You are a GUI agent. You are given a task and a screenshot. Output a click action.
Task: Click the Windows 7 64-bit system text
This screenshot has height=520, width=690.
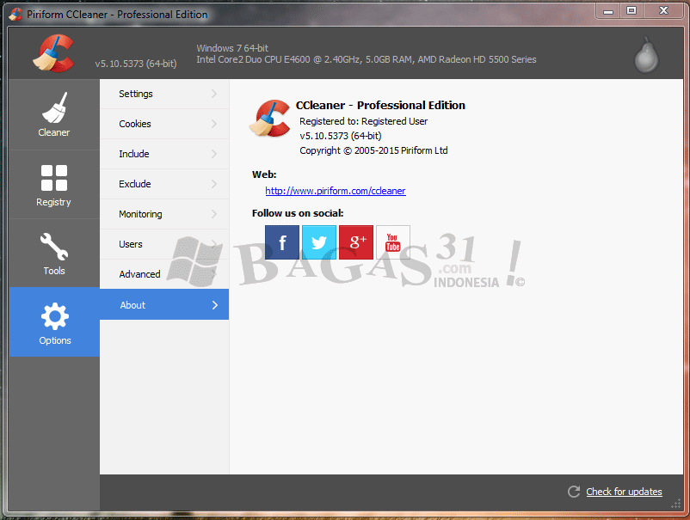pos(232,48)
